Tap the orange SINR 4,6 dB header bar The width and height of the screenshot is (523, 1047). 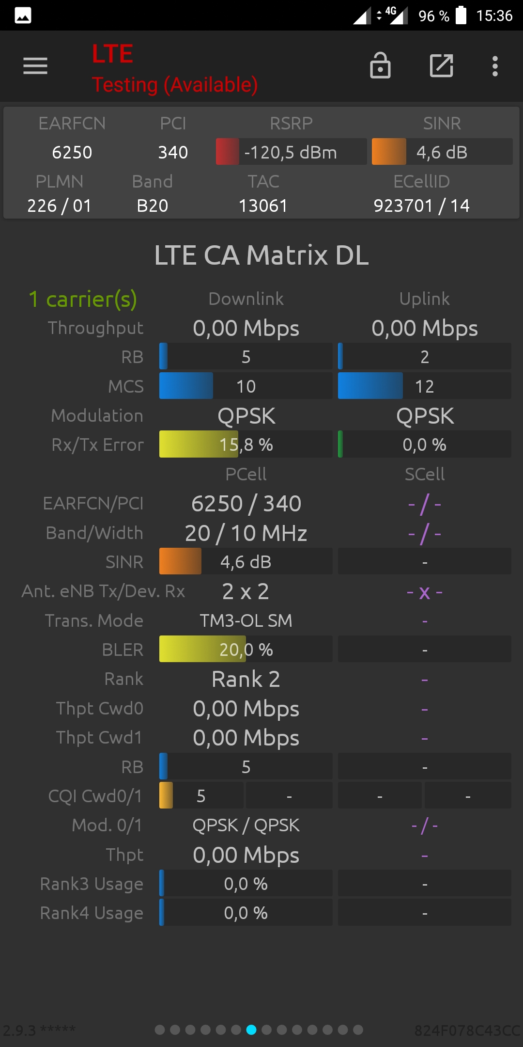[x=442, y=152]
